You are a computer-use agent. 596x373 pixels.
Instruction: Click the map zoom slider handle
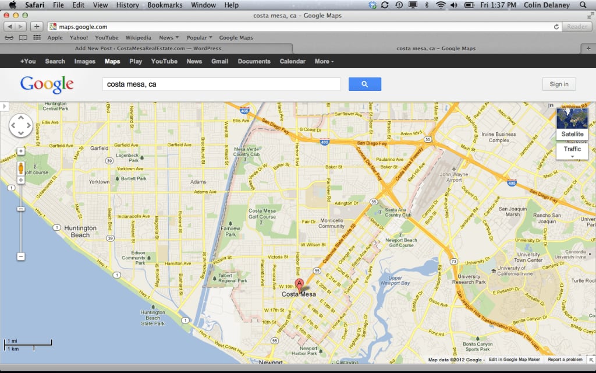coord(21,209)
